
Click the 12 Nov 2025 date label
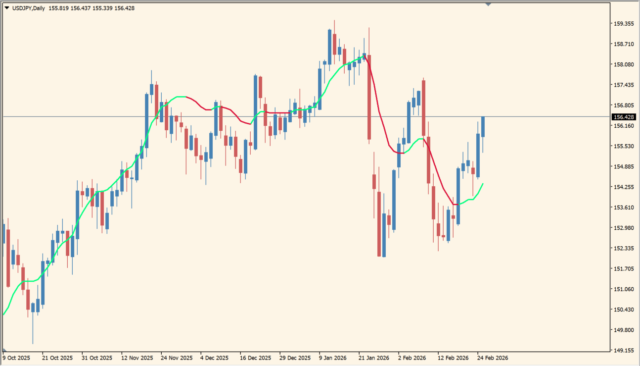pyautogui.click(x=137, y=358)
